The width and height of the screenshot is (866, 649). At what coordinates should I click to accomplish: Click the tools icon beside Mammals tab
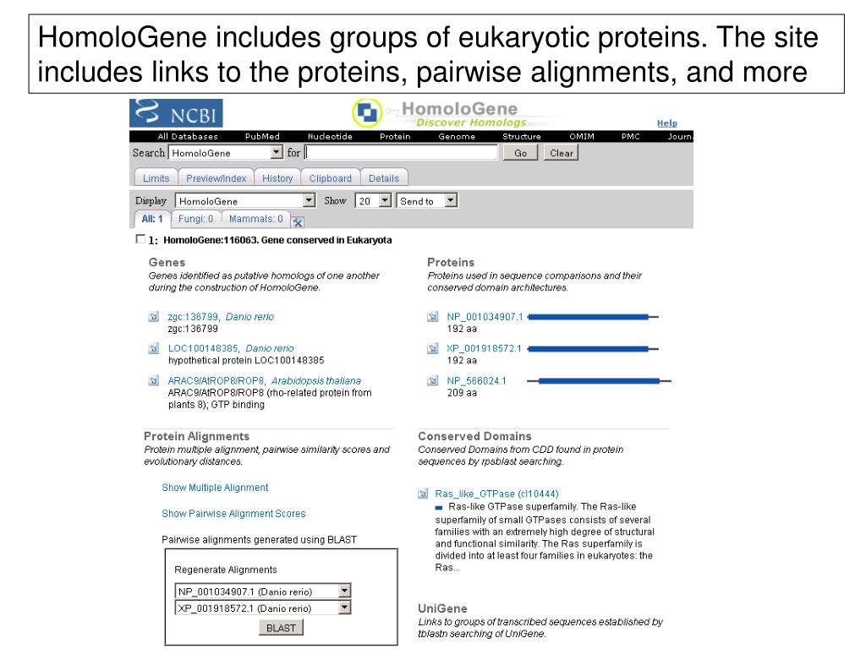[298, 222]
